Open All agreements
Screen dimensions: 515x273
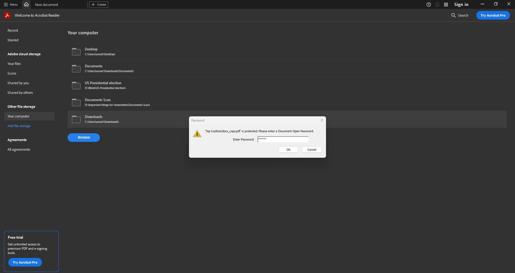pos(19,149)
